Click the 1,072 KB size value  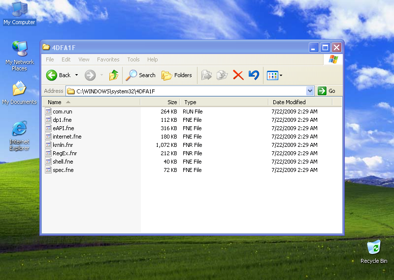[x=166, y=145]
